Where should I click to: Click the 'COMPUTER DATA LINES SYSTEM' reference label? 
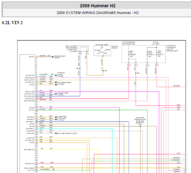(x=62, y=118)
